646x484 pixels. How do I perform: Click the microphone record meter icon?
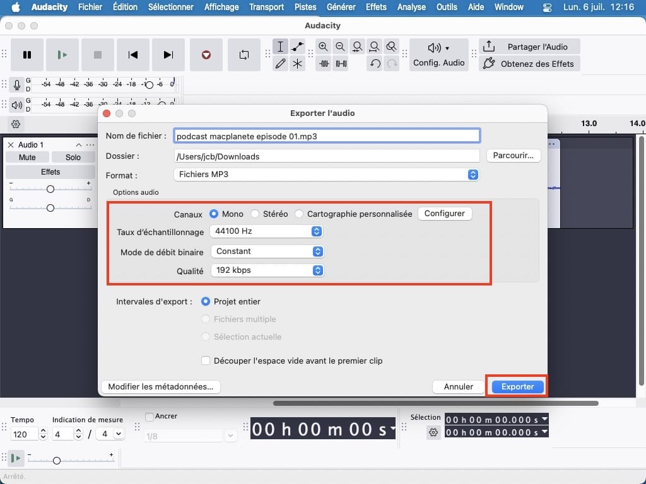coord(17,85)
